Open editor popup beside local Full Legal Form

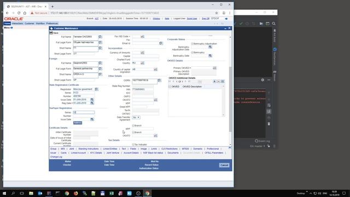click(x=100, y=42)
